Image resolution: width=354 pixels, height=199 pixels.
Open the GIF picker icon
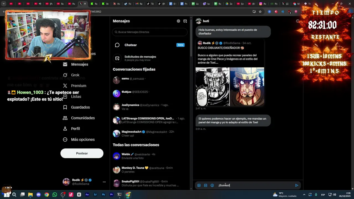[205, 185]
